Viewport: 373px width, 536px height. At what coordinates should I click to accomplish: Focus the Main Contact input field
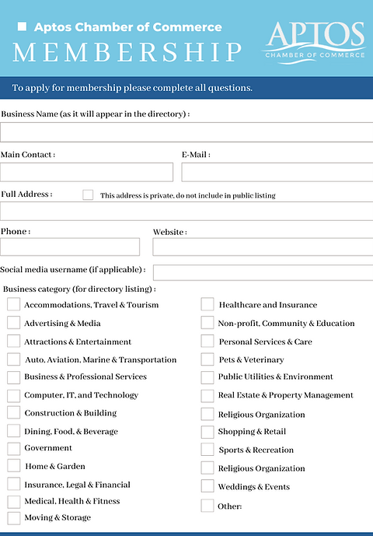point(87,172)
